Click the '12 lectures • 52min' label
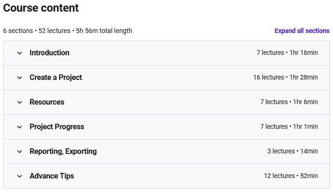333x192 pixels. (x=291, y=176)
